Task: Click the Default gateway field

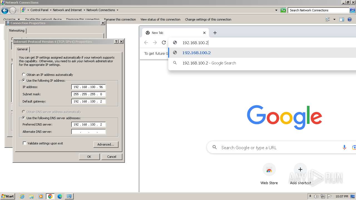Action: pyautogui.click(x=88, y=101)
